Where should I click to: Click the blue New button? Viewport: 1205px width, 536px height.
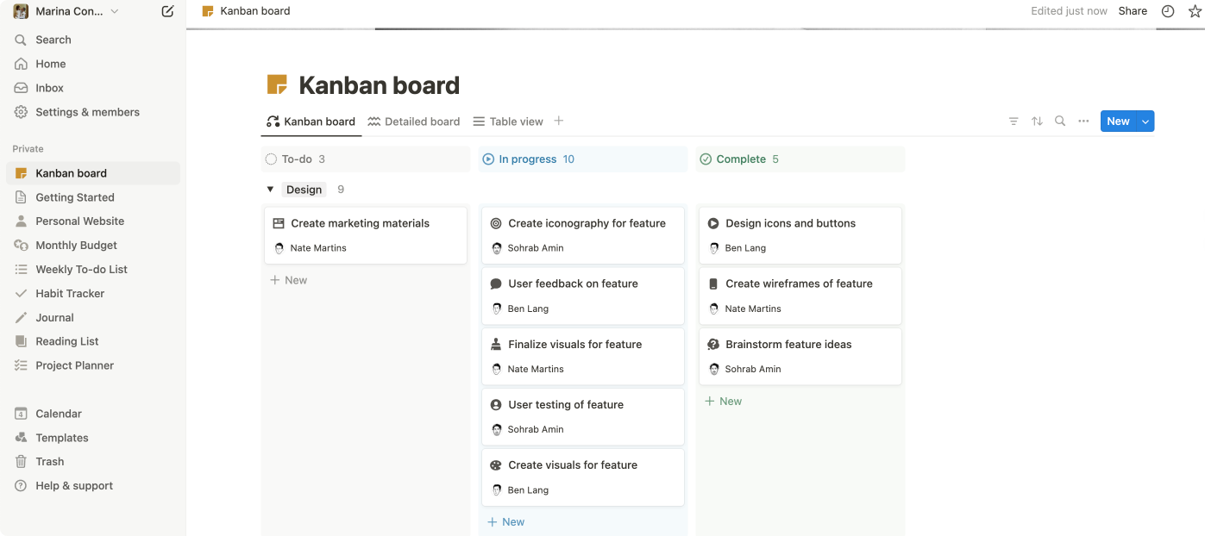pyautogui.click(x=1118, y=122)
